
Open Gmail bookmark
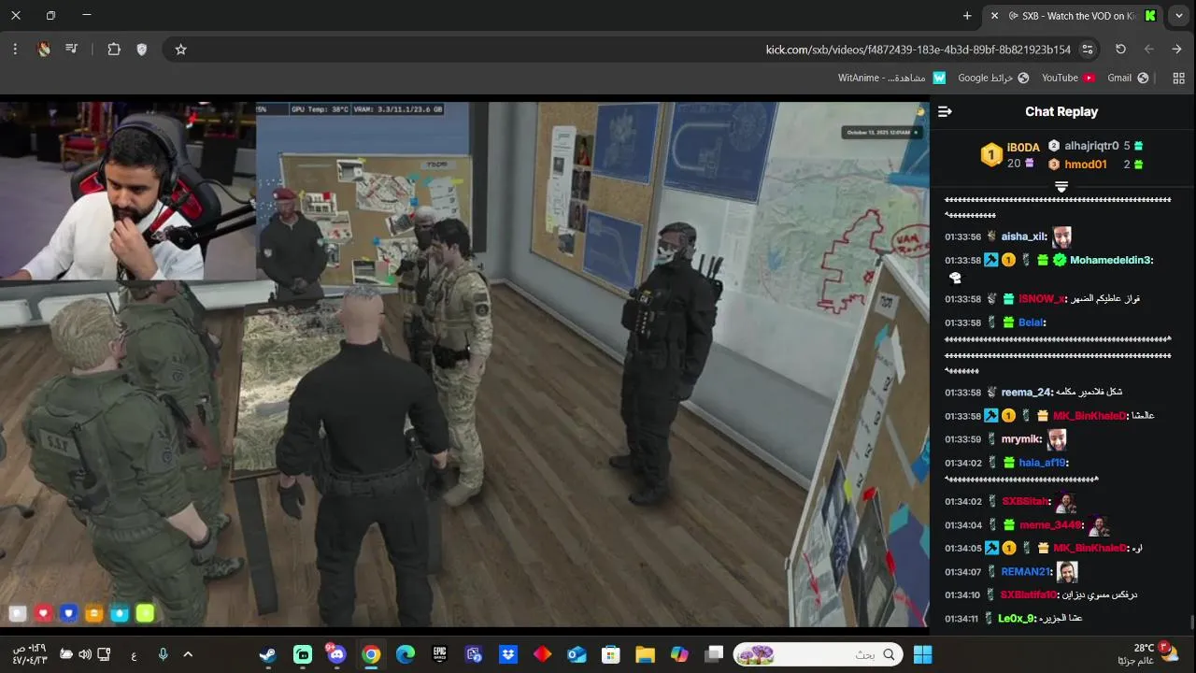coord(1128,78)
